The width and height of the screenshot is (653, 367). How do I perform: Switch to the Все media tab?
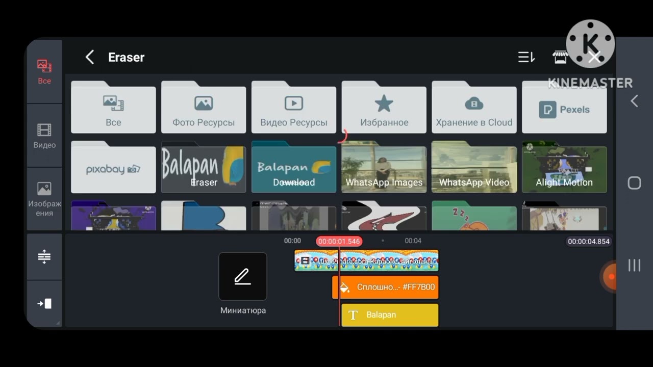pos(44,71)
